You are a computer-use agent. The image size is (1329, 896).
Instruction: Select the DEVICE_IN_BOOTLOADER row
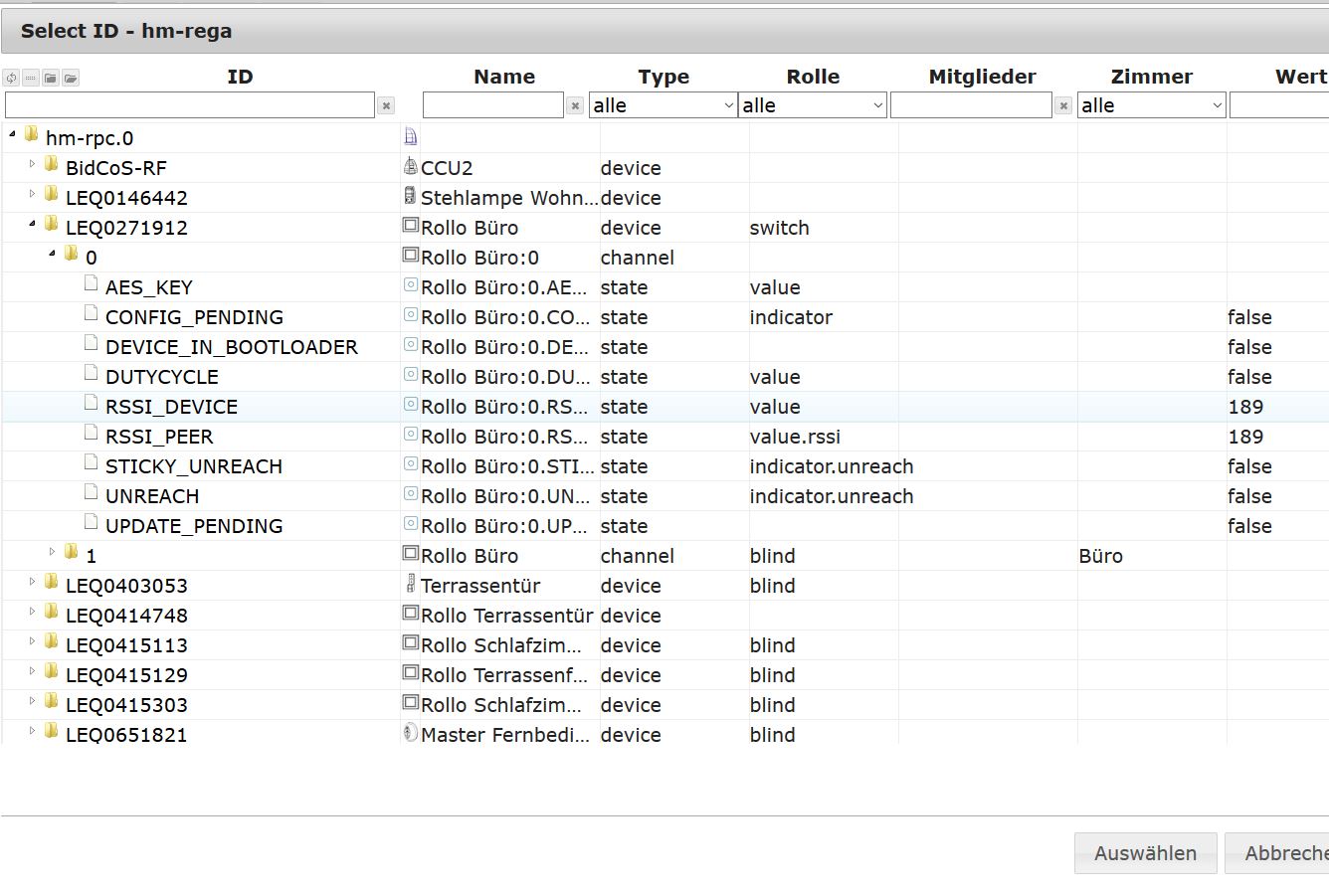(x=664, y=347)
